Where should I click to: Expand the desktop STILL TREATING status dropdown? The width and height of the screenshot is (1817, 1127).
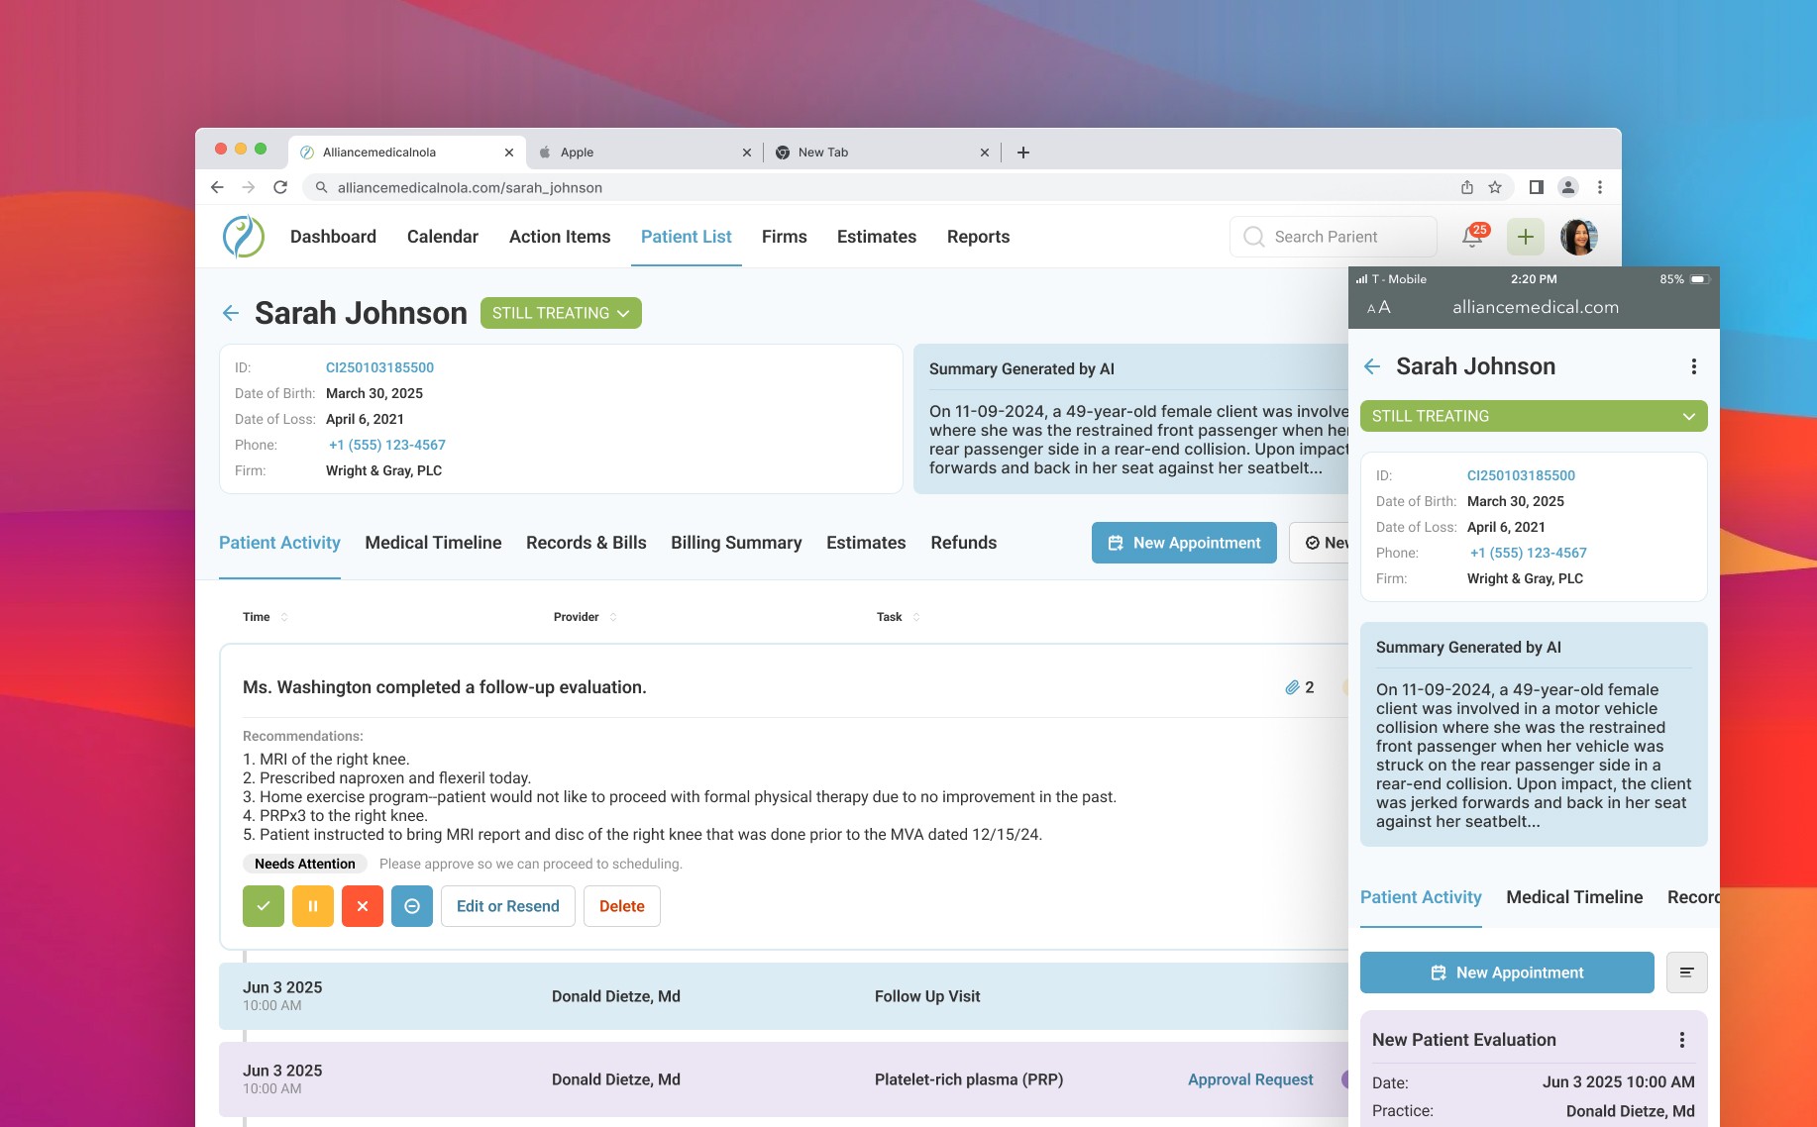point(561,313)
